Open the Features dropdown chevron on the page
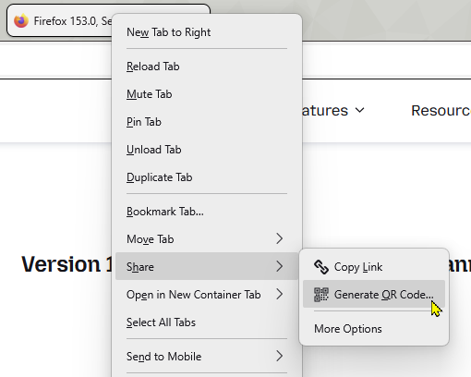471x377 pixels. point(359,110)
